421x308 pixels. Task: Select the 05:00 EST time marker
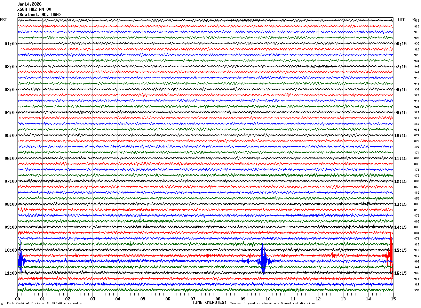click(10, 136)
